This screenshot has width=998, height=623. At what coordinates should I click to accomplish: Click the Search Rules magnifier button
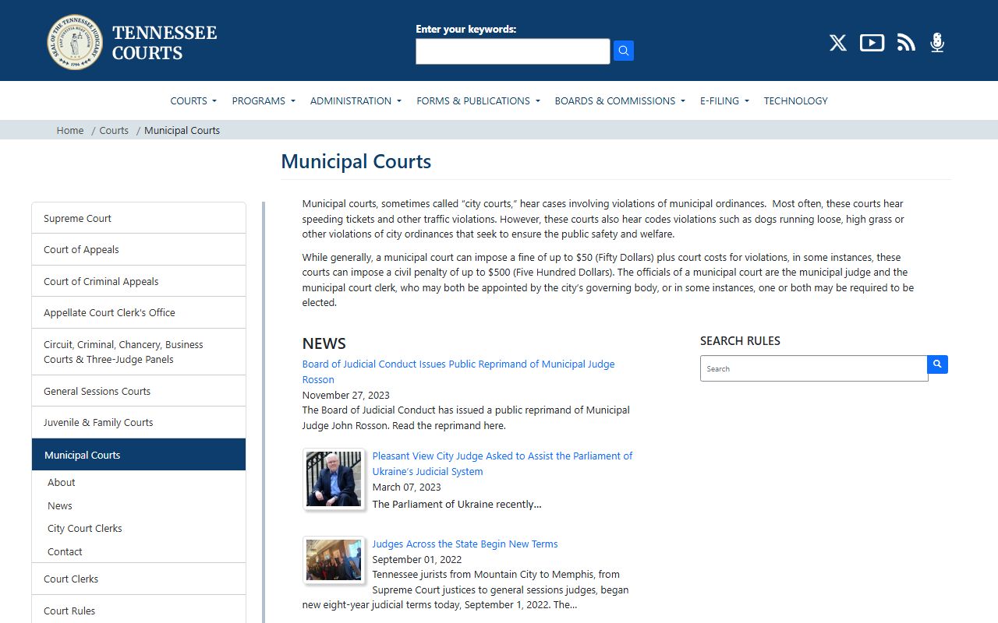937,364
